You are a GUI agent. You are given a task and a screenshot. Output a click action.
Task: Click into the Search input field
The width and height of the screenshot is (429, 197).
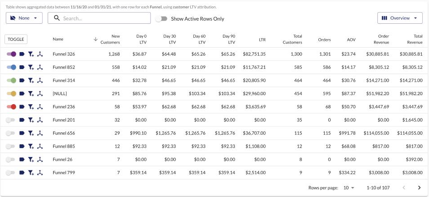click(x=106, y=18)
